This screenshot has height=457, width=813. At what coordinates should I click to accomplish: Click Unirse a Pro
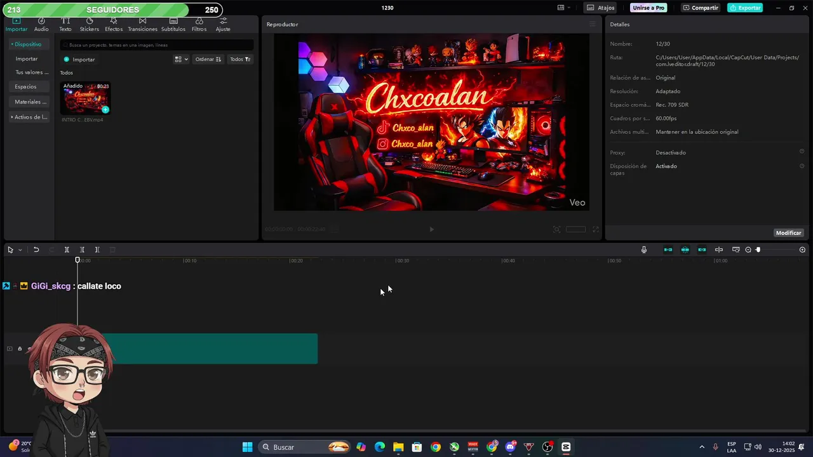[648, 8]
